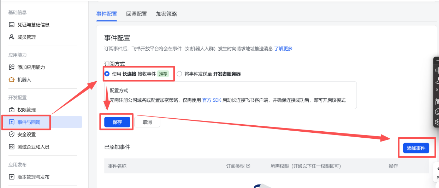Image resolution: width=439 pixels, height=188 pixels.
Task: Open the 了解更多 link
Action: click(x=284, y=49)
